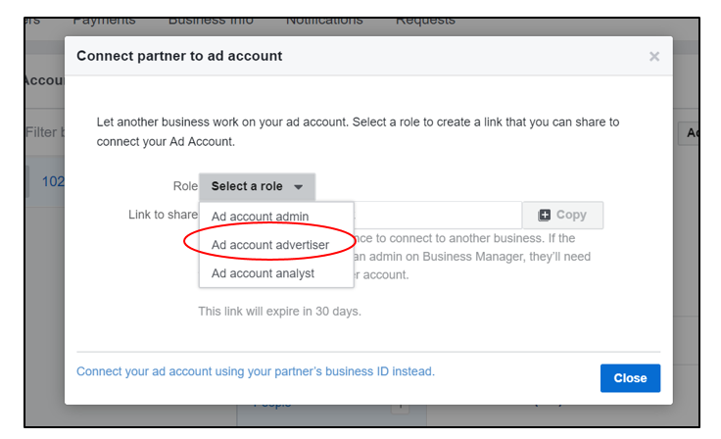The width and height of the screenshot is (721, 439).
Task: Click the partially hidden button at right edge
Action: tap(690, 133)
